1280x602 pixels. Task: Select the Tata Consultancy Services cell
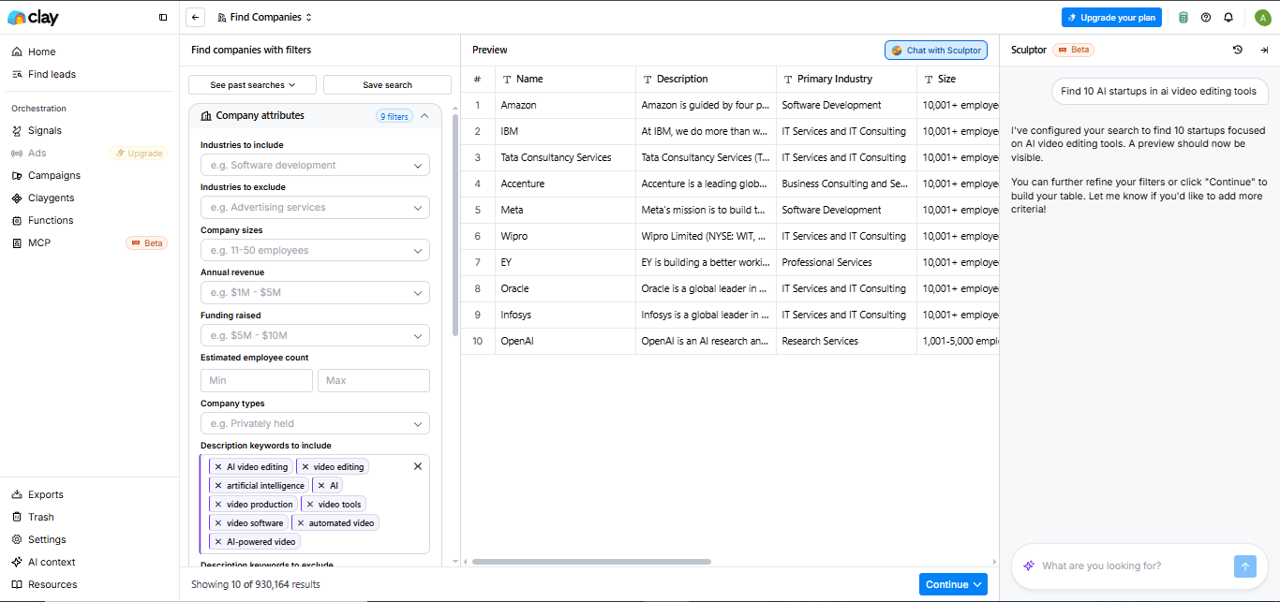565,157
